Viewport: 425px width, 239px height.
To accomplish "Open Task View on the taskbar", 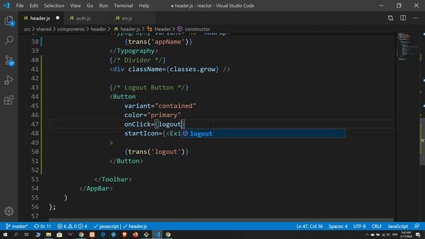I will click(x=27, y=234).
